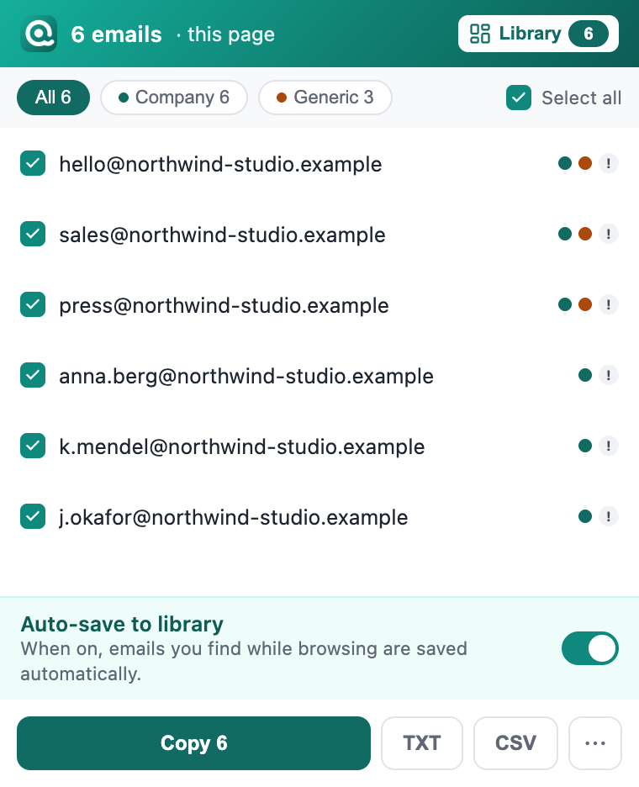Open the info icon for hello@ email
This screenshot has width=639, height=787.
click(609, 163)
